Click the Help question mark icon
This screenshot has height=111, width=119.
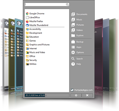pos(73,64)
